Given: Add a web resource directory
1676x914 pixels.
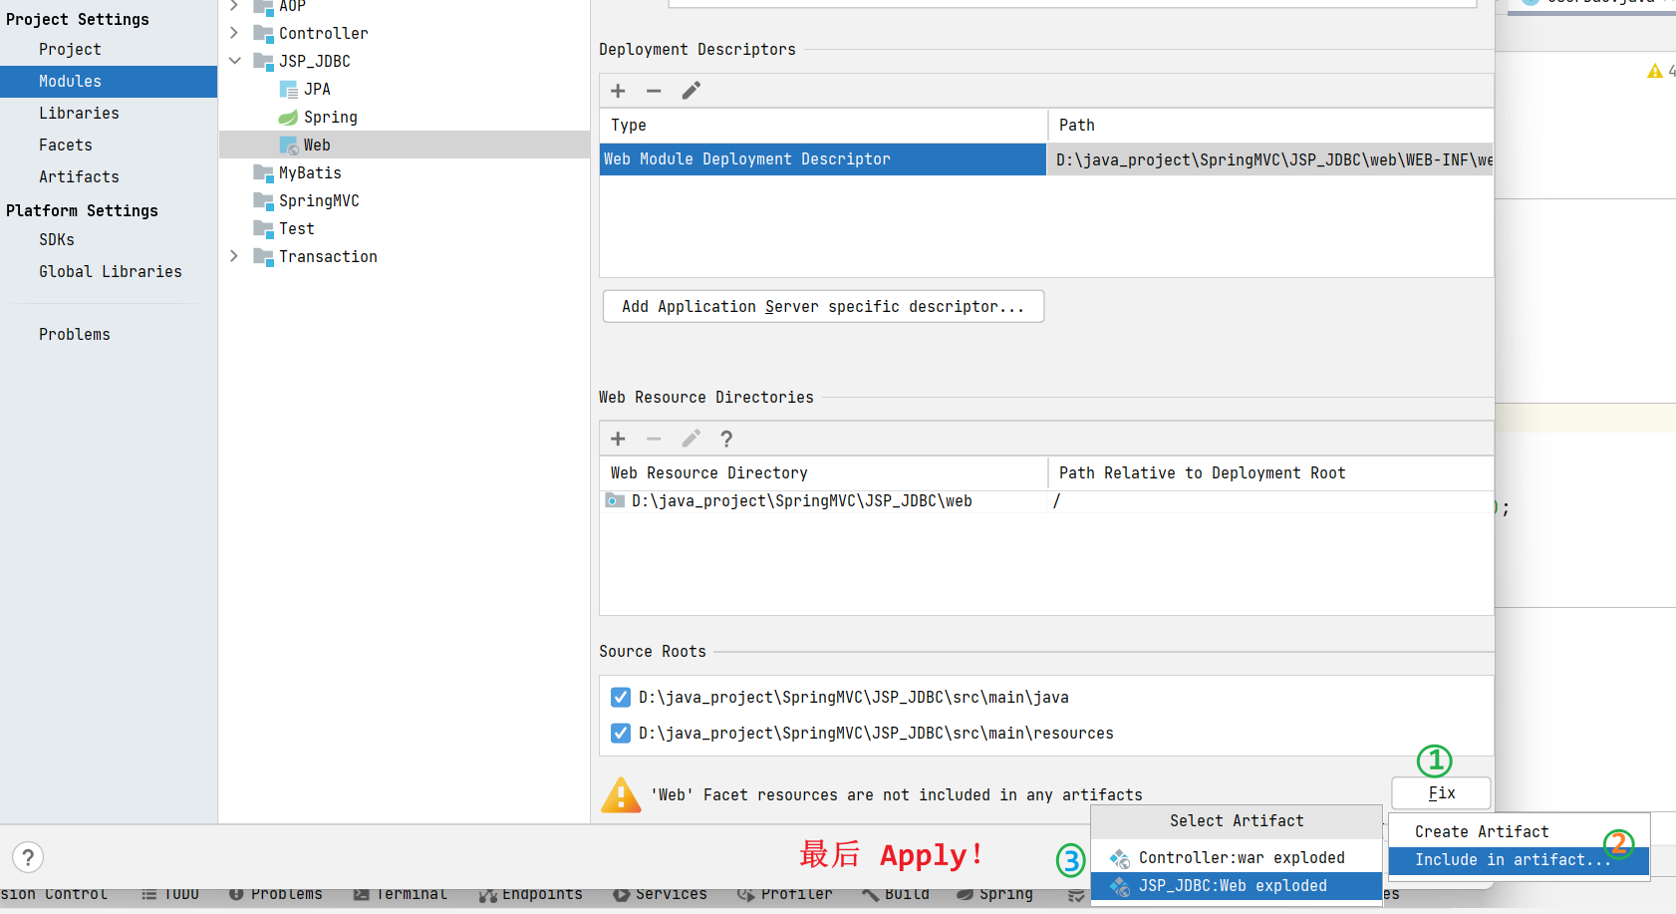Looking at the screenshot, I should pos(618,439).
